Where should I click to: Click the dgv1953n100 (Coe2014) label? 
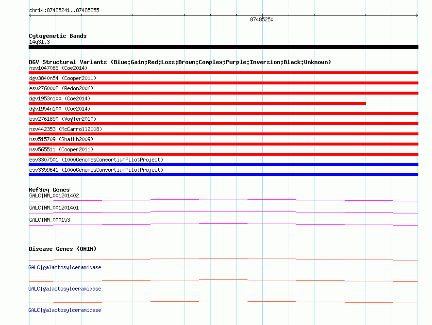click(60, 98)
